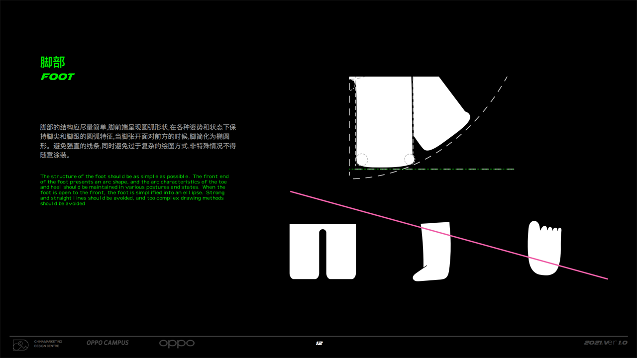Click the China Marketing Design Centre label
Image resolution: width=637 pixels, height=358 pixels.
[48, 344]
